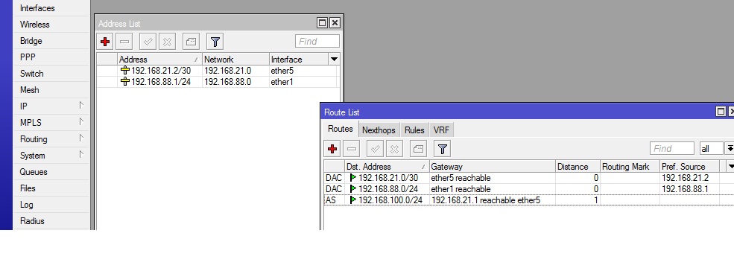Close the Address List window
This screenshot has width=734, height=268.
335,22
